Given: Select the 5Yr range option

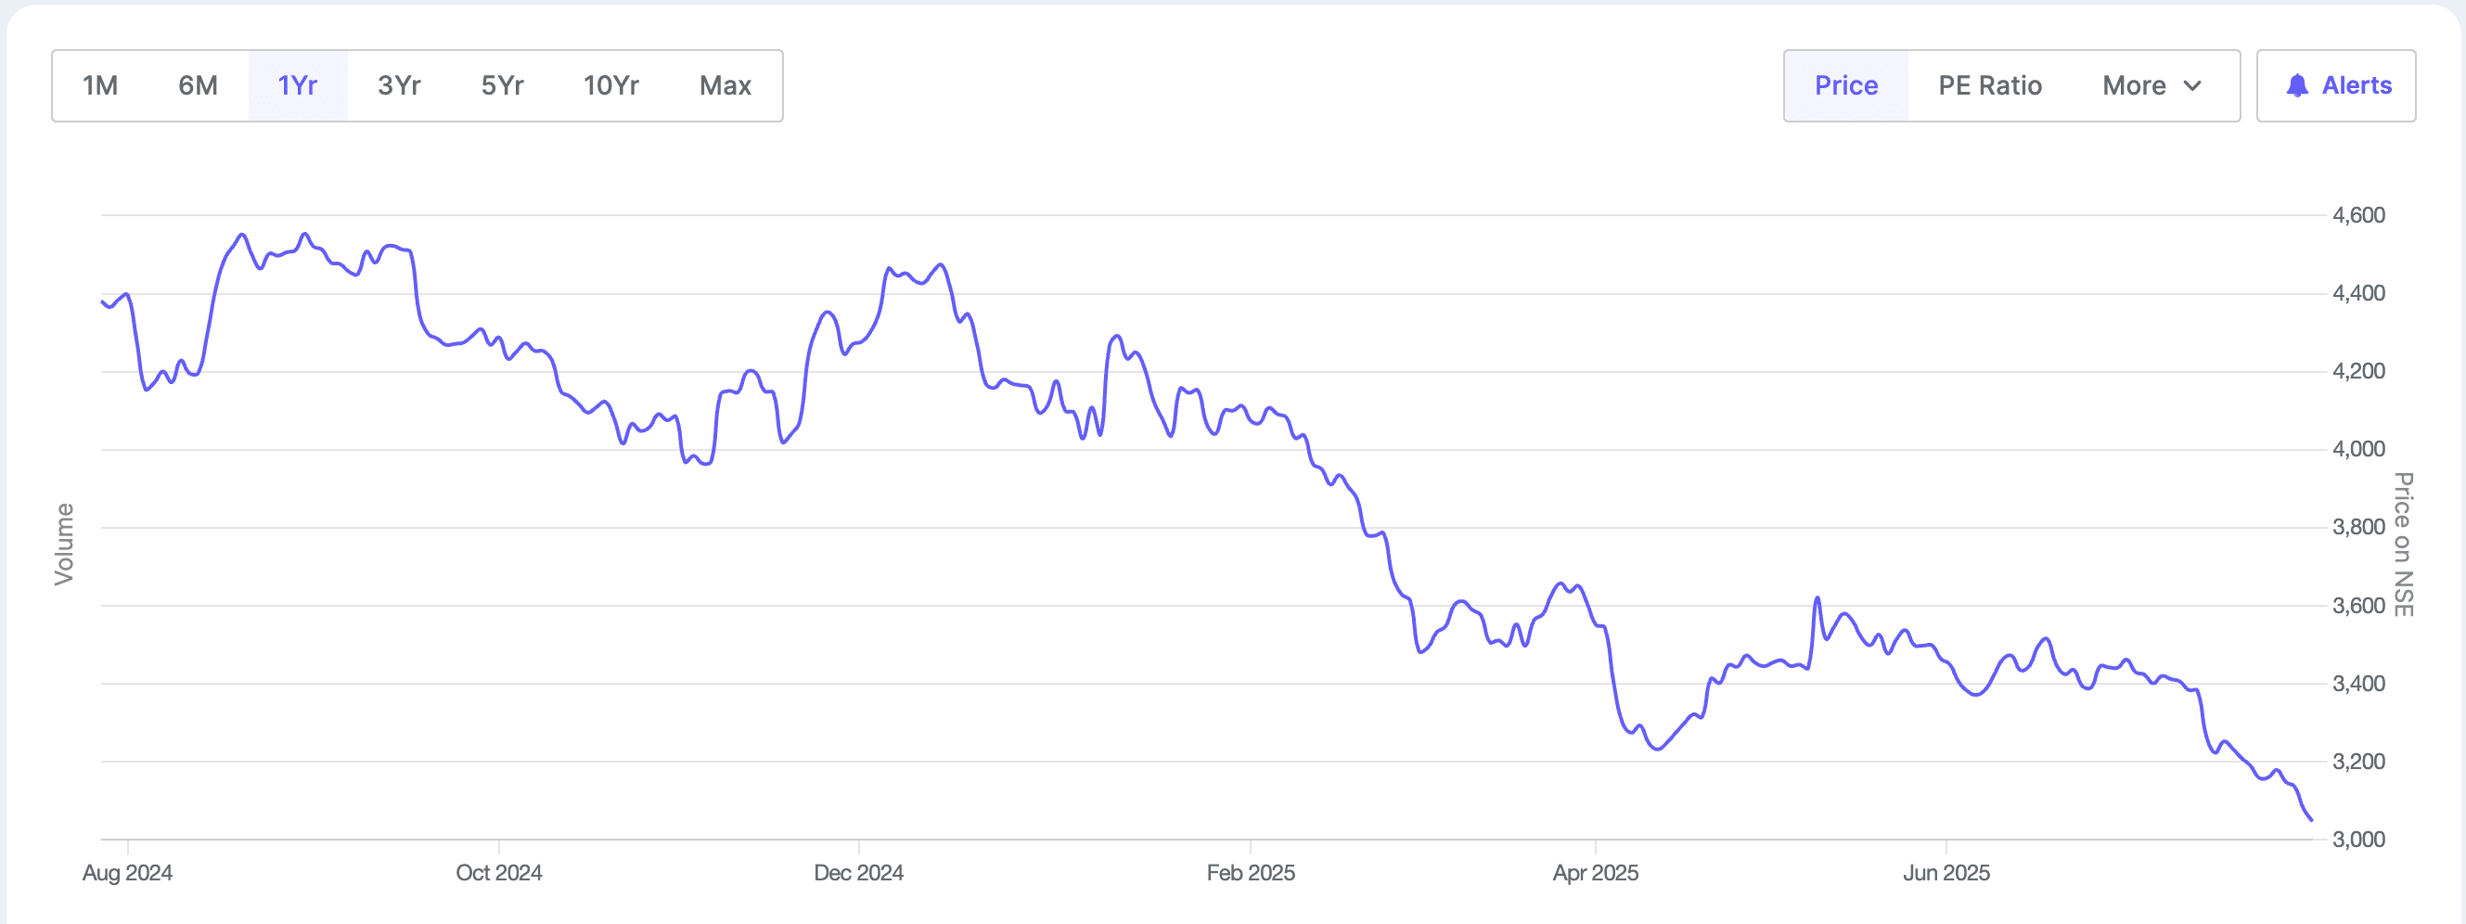Looking at the screenshot, I should pos(502,86).
